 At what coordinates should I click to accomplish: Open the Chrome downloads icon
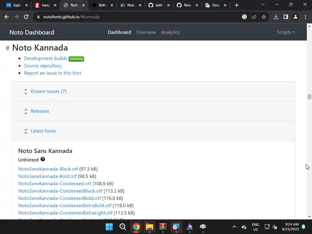276,17
